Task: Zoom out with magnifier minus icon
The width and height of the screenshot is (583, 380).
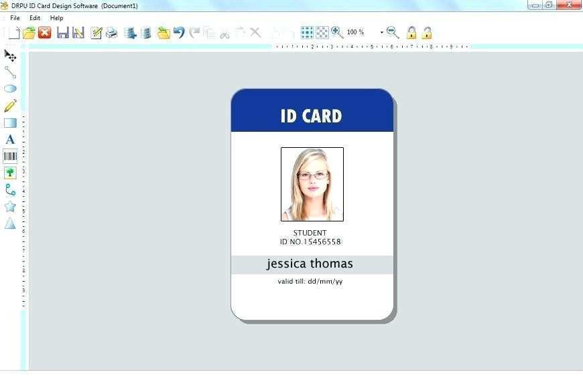Action: coord(393,33)
